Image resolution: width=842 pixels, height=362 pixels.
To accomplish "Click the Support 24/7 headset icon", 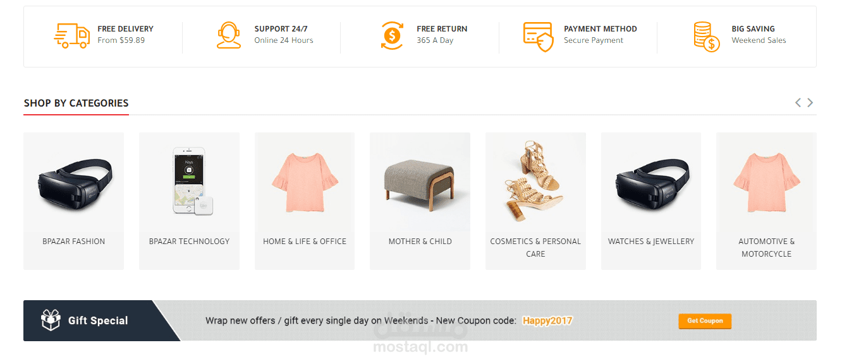I will pos(229,35).
